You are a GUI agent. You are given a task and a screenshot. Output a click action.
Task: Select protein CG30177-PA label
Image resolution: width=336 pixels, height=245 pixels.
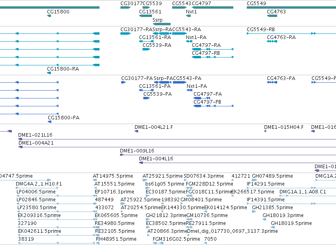pyautogui.click(x=137, y=78)
